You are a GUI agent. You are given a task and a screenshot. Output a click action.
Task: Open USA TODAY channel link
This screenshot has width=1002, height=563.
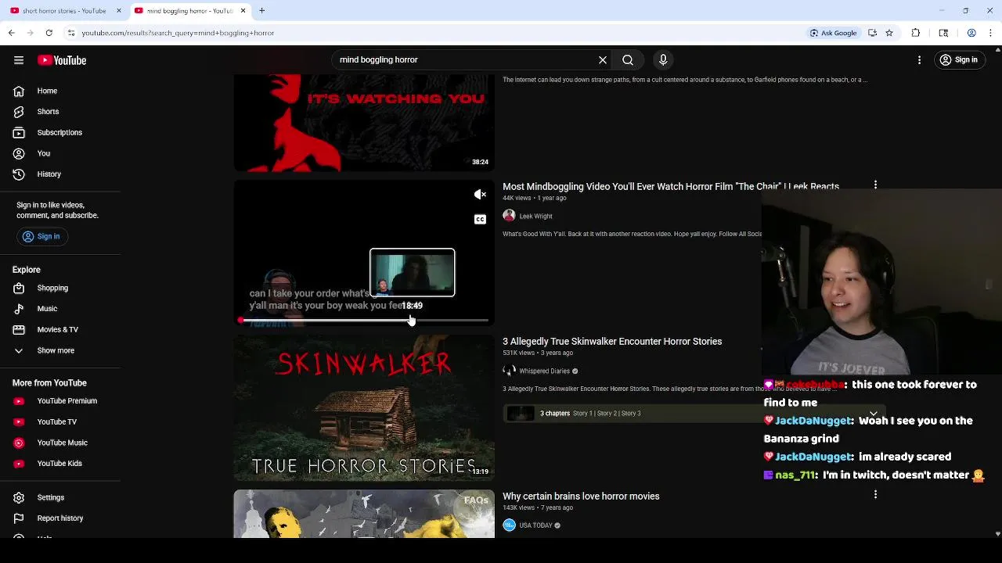pyautogui.click(x=535, y=525)
